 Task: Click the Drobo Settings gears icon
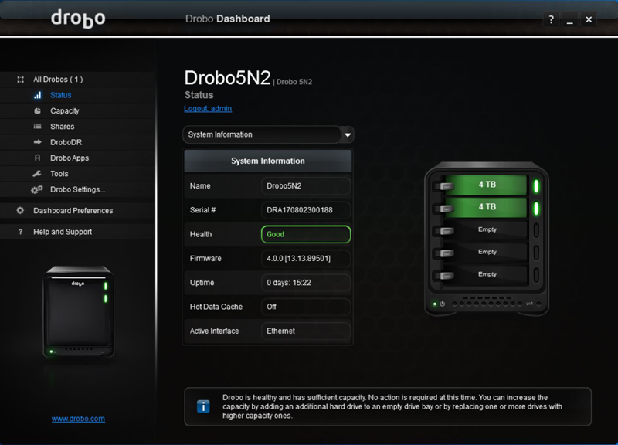tap(36, 189)
